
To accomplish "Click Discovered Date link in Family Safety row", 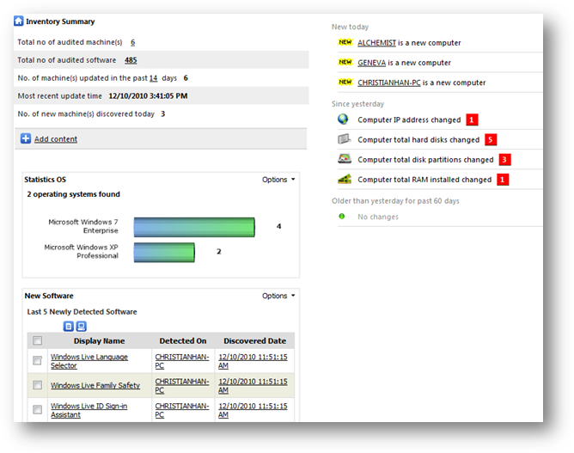I will pos(253,386).
